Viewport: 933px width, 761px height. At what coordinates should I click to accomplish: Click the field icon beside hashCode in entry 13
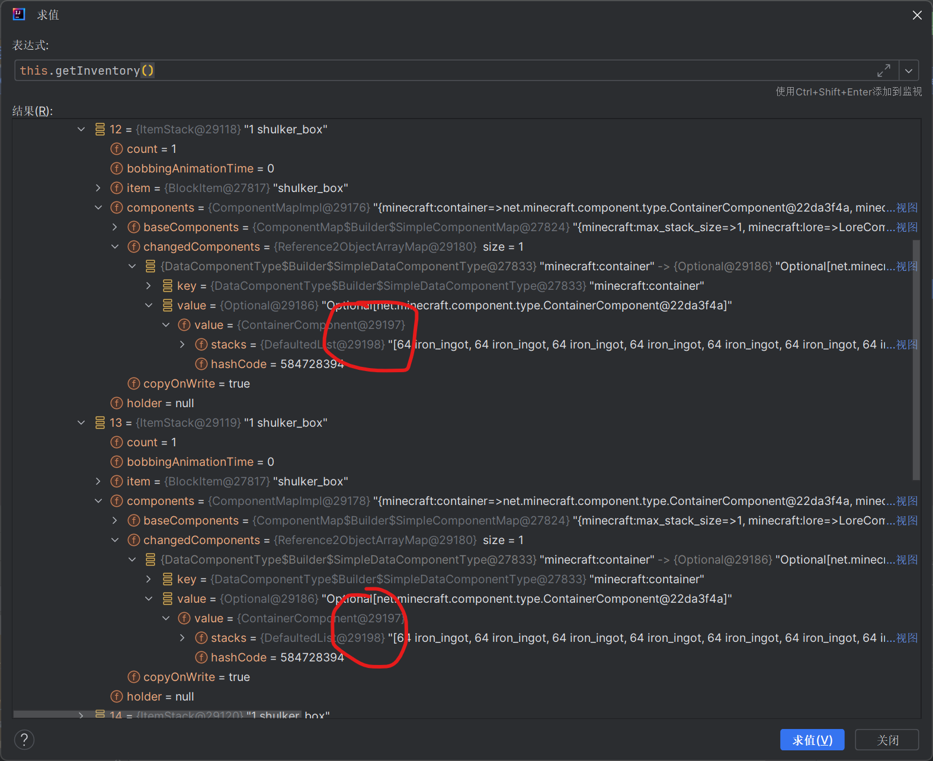[x=201, y=657]
